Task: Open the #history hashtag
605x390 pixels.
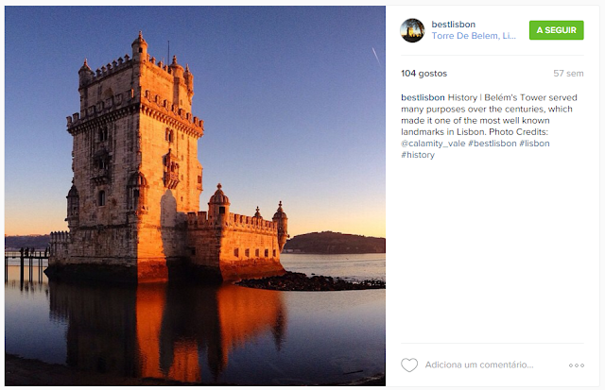Action: point(418,155)
